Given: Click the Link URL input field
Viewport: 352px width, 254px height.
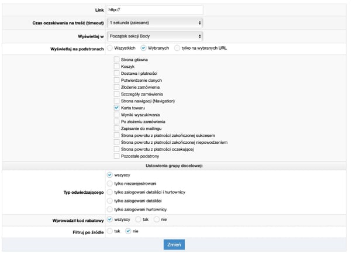Looking at the screenshot, I should (x=154, y=9).
